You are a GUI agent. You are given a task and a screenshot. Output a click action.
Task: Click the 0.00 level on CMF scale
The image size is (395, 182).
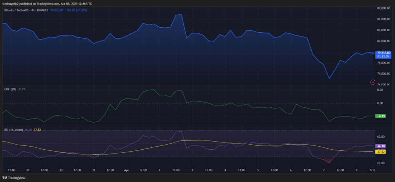pyautogui.click(x=381, y=103)
